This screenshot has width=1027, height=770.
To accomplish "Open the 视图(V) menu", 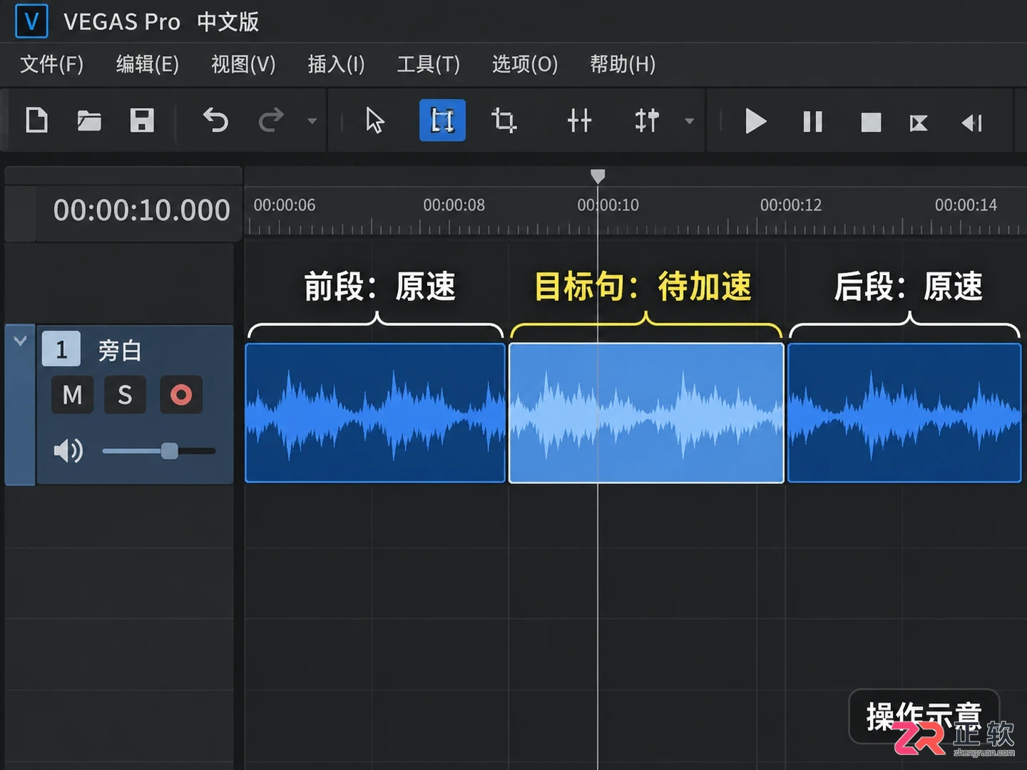I will tap(243, 64).
